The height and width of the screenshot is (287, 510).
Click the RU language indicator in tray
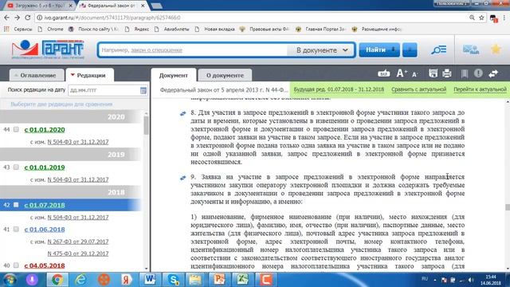[425, 279]
